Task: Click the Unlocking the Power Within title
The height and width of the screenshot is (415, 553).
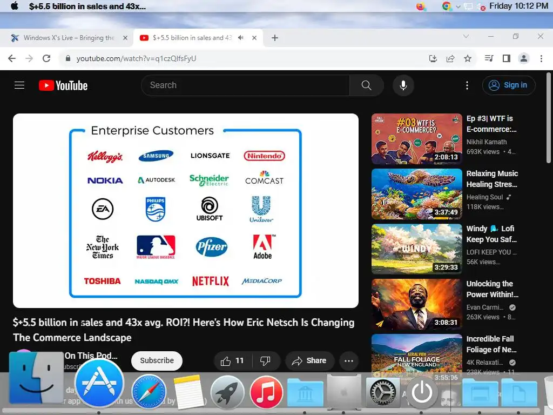Action: [493, 289]
